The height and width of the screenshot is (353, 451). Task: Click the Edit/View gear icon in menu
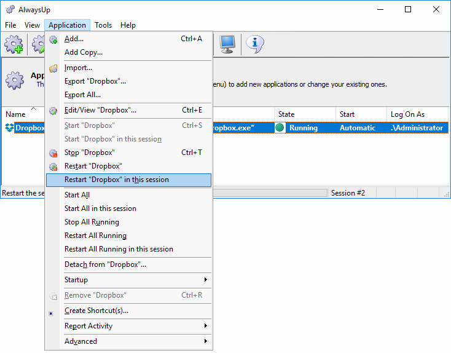pos(53,111)
